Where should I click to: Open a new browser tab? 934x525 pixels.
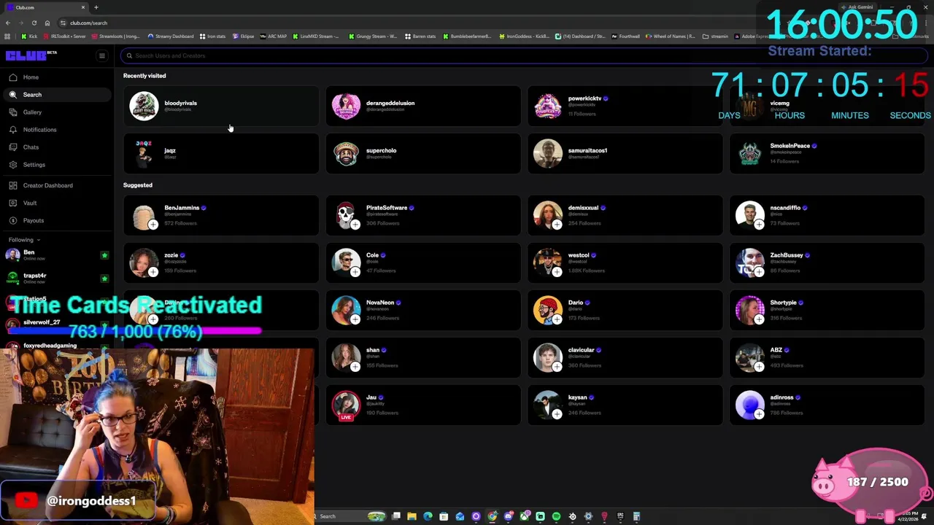(96, 7)
